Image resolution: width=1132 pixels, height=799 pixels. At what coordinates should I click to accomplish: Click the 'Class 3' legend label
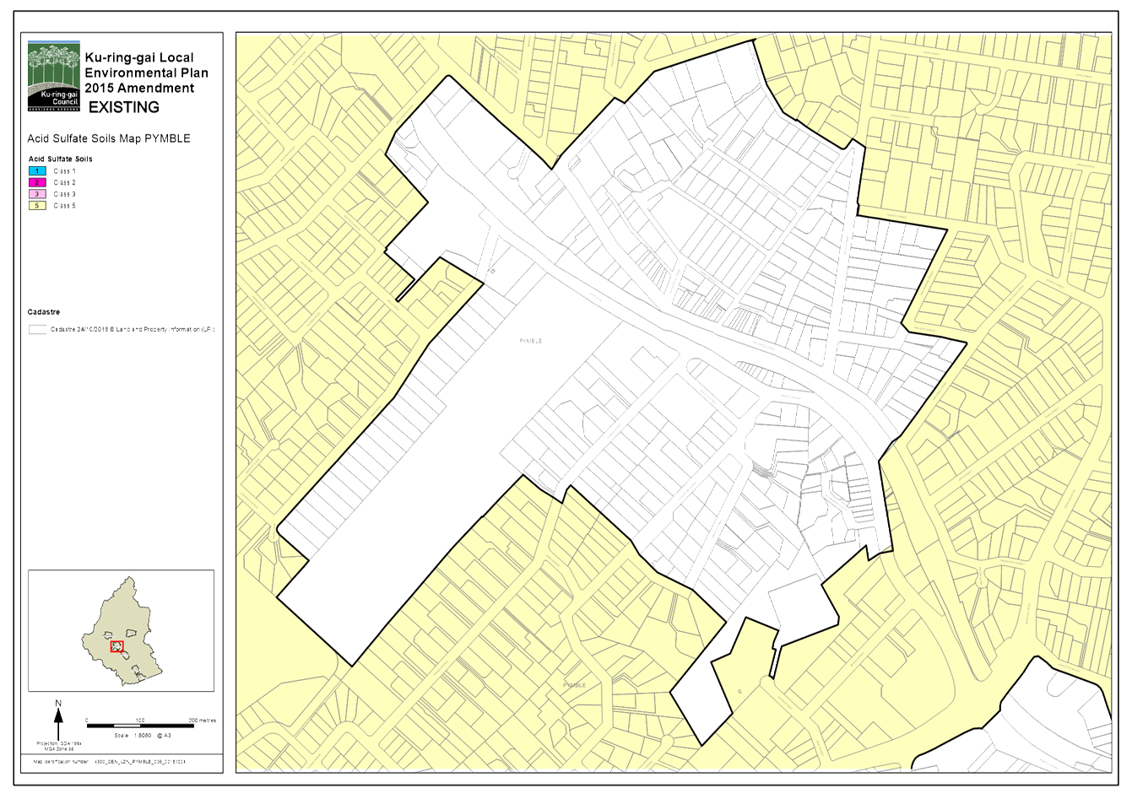click(x=64, y=194)
